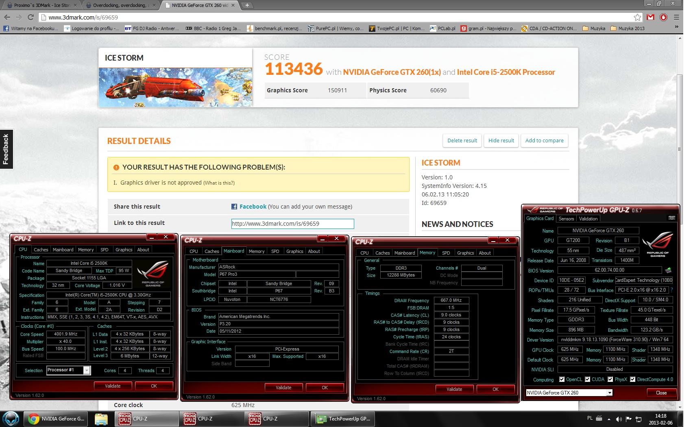The image size is (693, 427).
Task: Open the Gmail extension icon
Action: [651, 17]
